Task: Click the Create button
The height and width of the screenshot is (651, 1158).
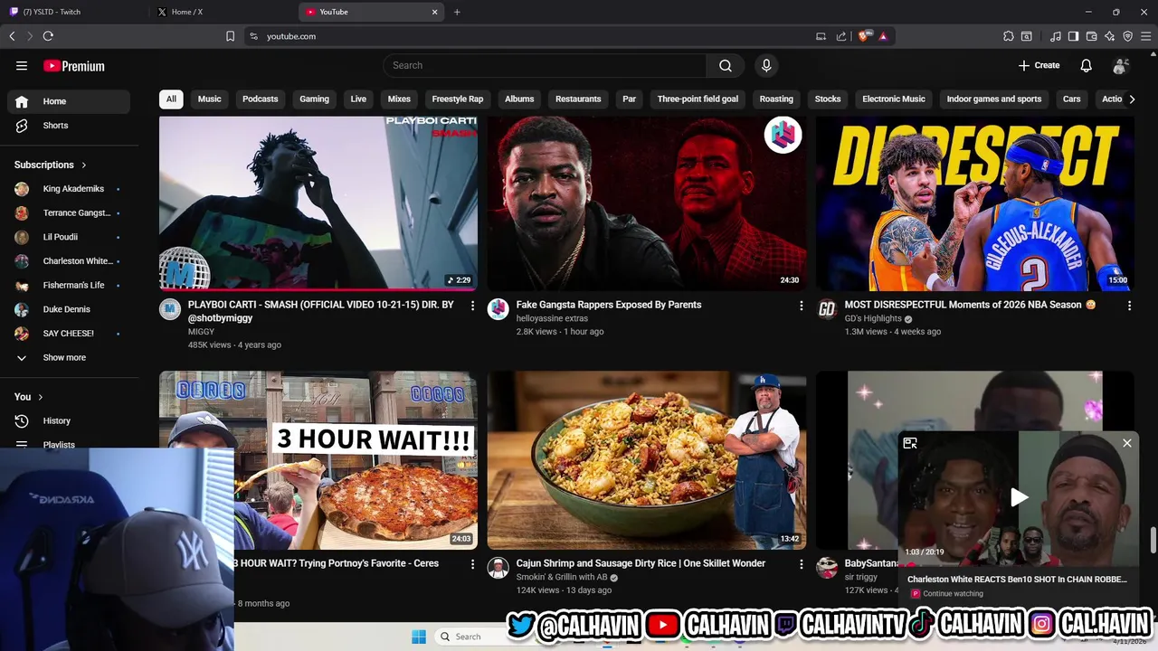Action: click(x=1039, y=65)
